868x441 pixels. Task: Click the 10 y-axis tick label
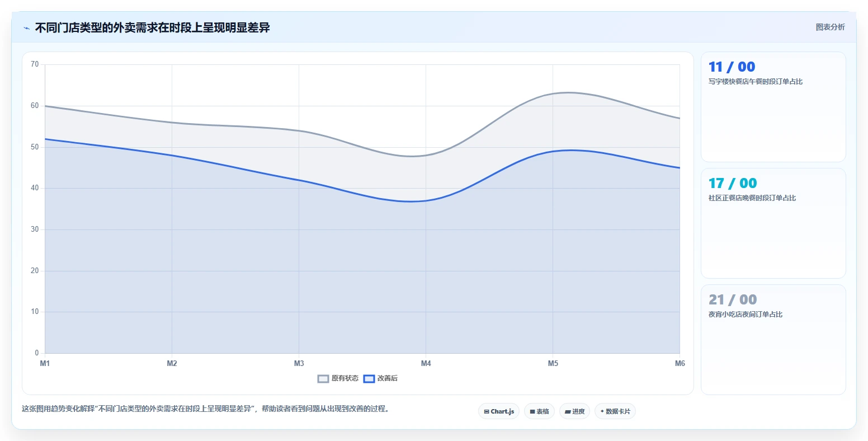click(35, 312)
